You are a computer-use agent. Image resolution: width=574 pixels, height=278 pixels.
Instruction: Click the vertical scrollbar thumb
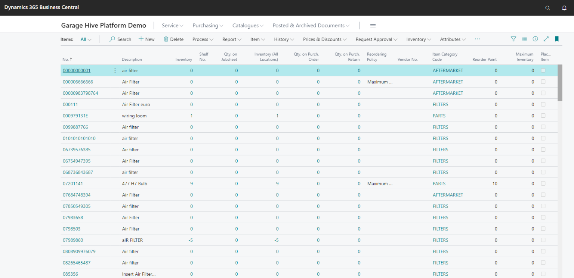(x=560, y=83)
